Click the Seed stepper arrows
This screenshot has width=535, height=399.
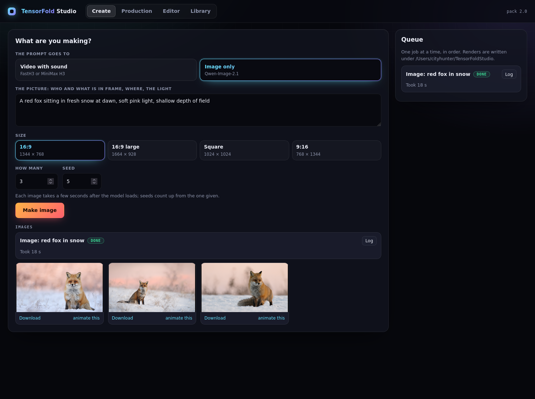point(94,181)
